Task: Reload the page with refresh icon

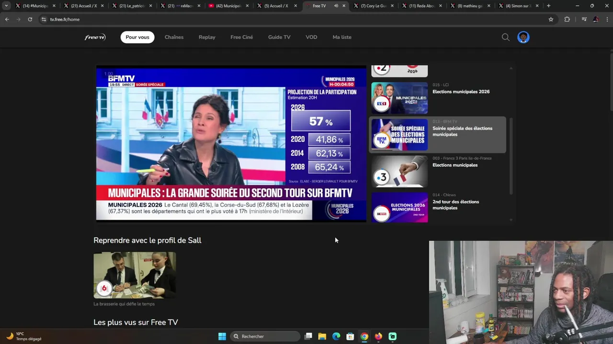Action: pyautogui.click(x=30, y=19)
